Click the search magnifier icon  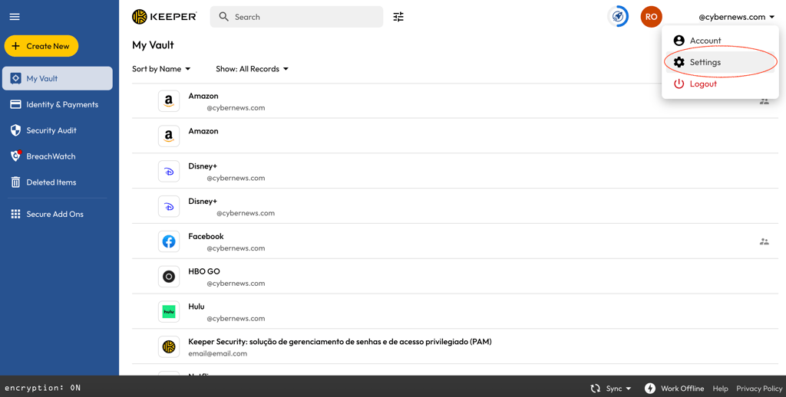(223, 17)
